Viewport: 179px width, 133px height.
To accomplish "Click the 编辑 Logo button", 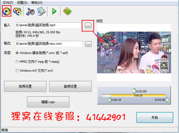I will pyautogui.click(x=48, y=102).
